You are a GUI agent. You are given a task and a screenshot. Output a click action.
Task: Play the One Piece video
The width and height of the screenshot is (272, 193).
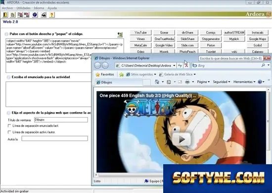[181, 139]
